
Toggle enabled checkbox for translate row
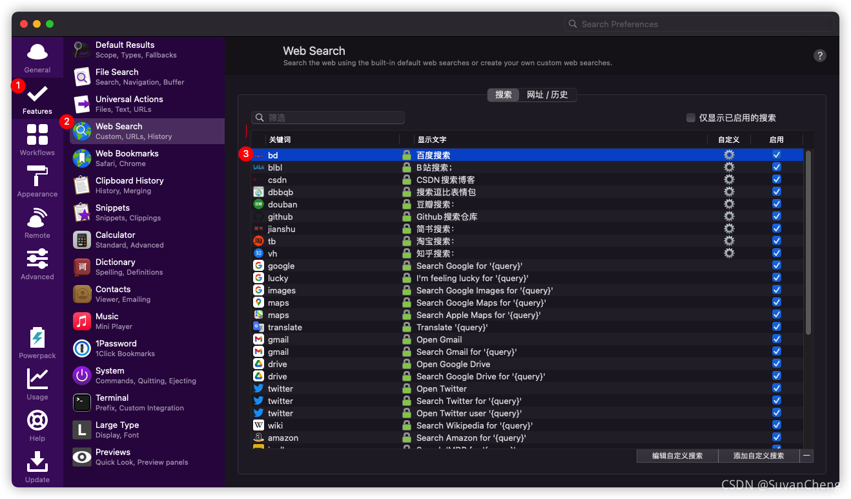click(x=777, y=327)
